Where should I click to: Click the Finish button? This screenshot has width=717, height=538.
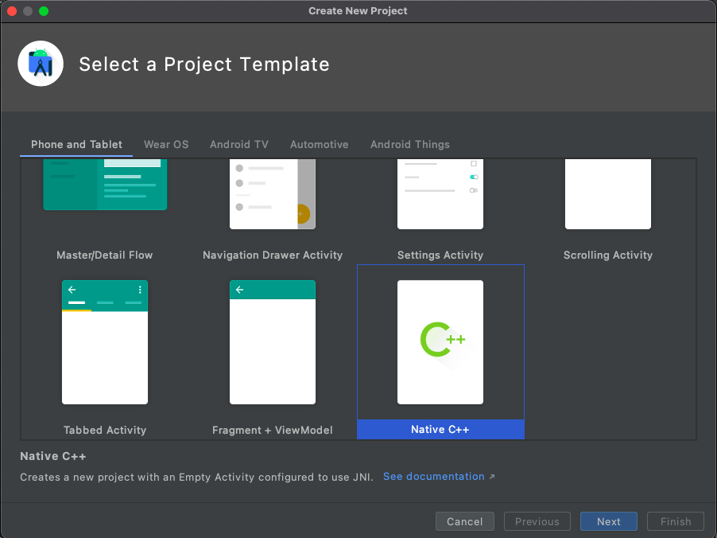[676, 521]
